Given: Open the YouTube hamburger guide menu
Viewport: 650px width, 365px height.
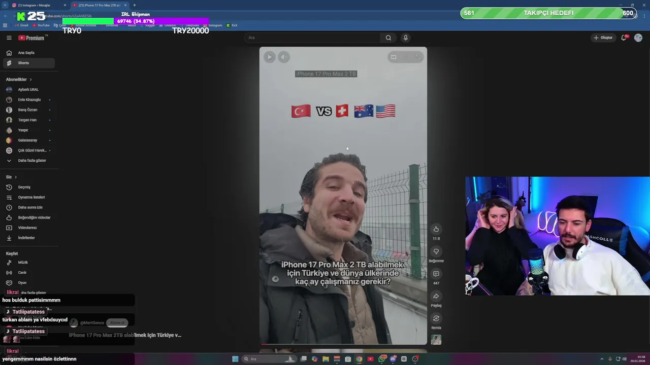Looking at the screenshot, I should click(9, 38).
